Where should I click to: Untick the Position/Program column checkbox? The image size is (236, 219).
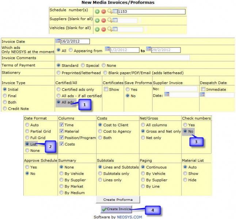61,137
